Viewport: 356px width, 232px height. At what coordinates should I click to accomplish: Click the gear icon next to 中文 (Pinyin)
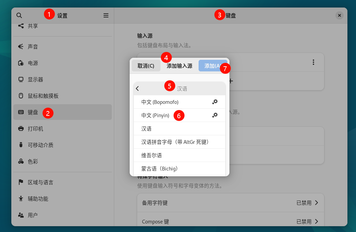pyautogui.click(x=215, y=115)
